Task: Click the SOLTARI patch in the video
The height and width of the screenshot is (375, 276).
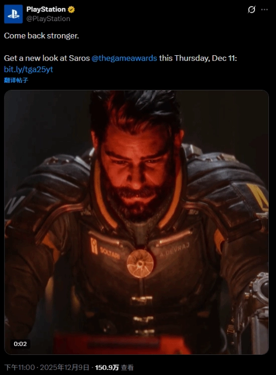Action: click(x=110, y=253)
